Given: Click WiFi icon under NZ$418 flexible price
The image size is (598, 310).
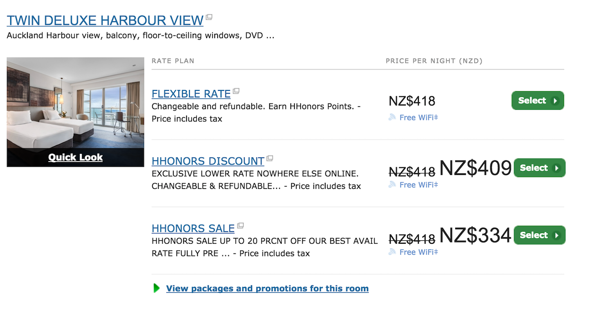Looking at the screenshot, I should (392, 117).
